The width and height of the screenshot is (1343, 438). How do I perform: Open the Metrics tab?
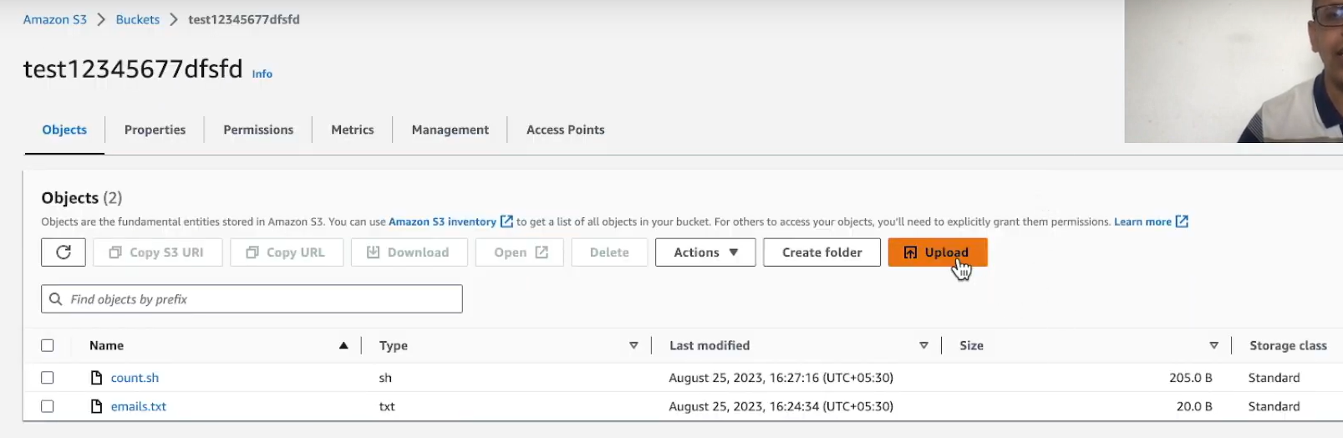pyautogui.click(x=353, y=130)
